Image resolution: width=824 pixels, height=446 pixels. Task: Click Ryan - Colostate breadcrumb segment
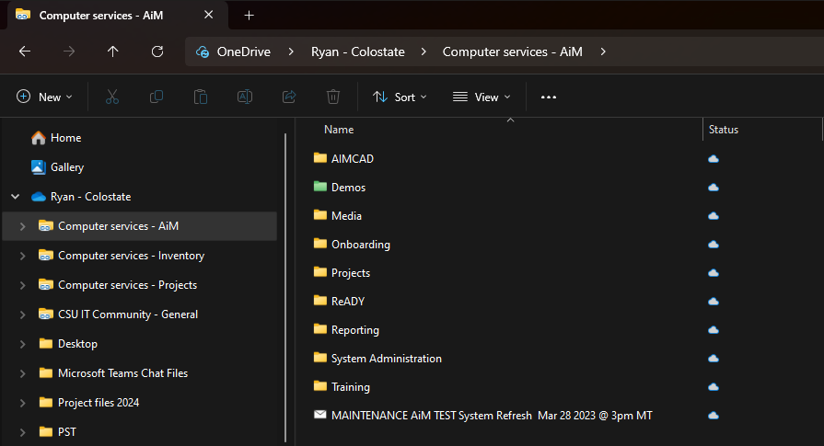[358, 51]
